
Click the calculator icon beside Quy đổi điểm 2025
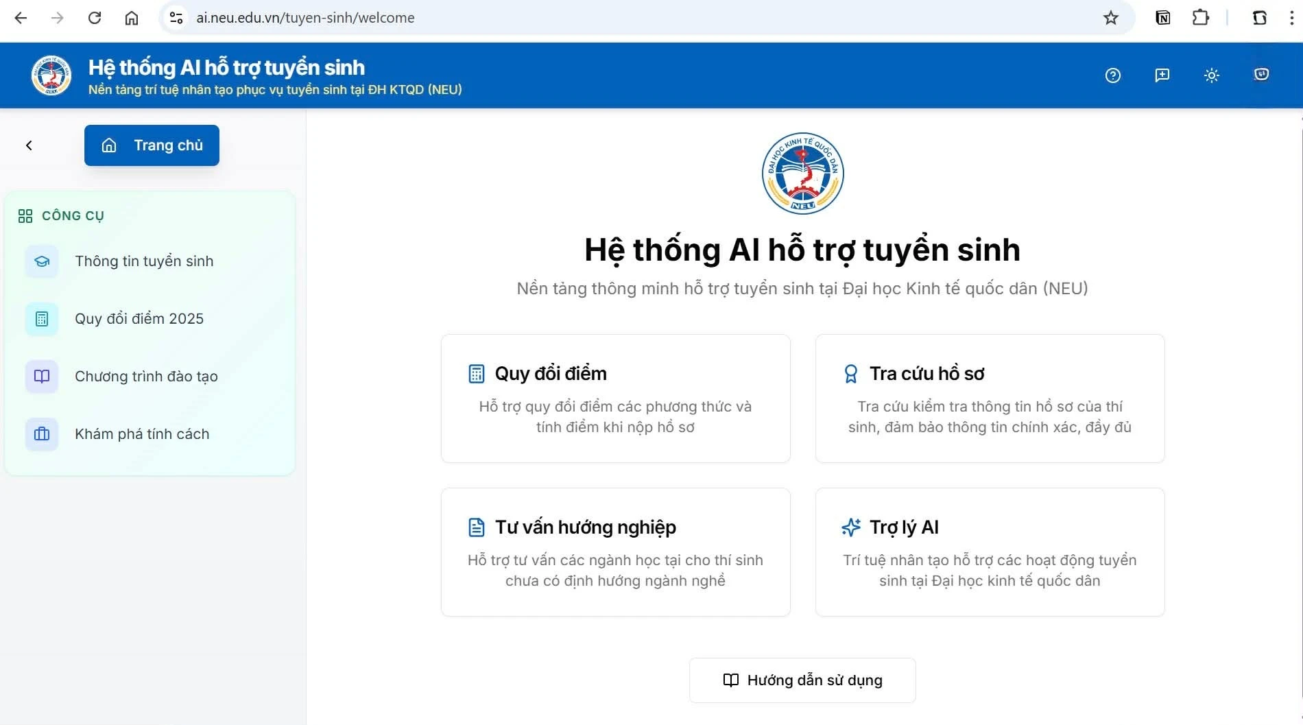42,319
